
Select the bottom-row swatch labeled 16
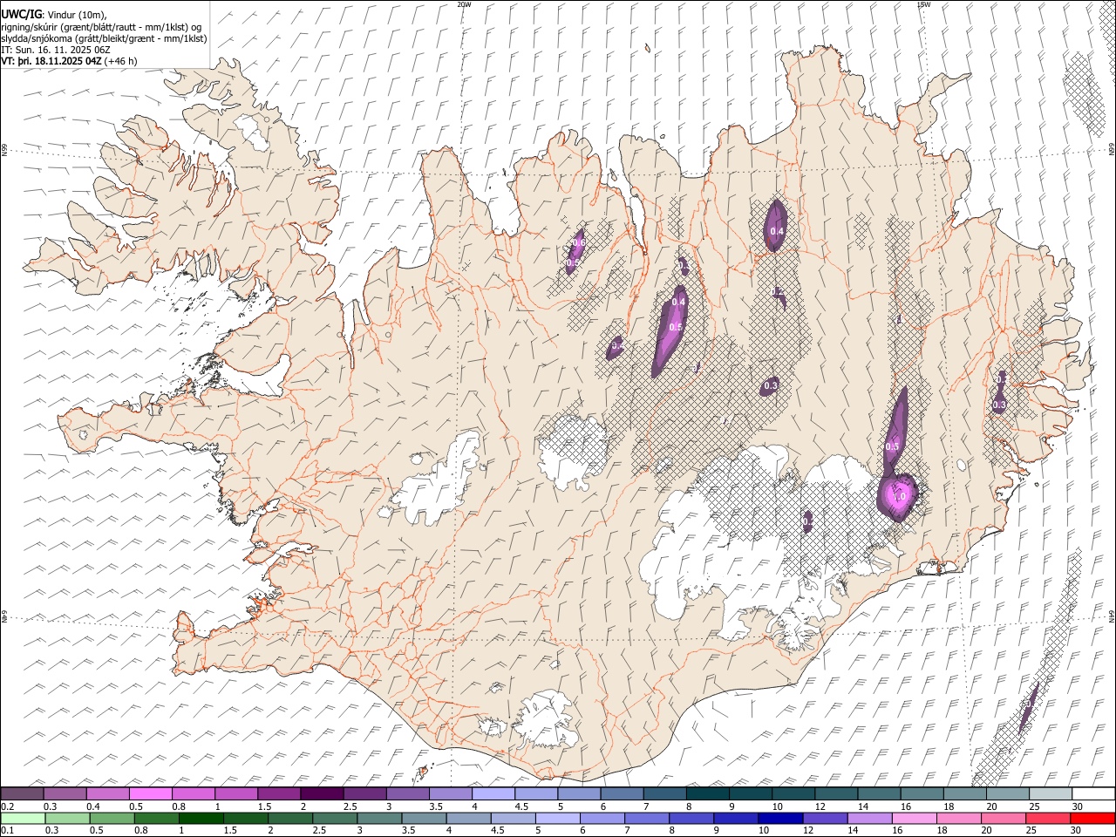913,818
